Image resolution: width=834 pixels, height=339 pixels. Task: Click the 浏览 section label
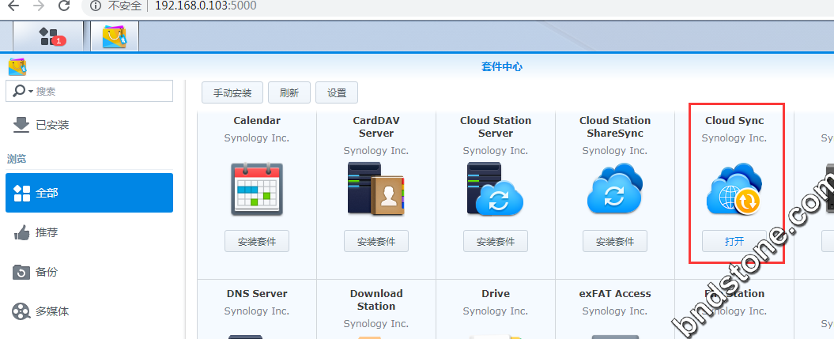pyautogui.click(x=17, y=159)
